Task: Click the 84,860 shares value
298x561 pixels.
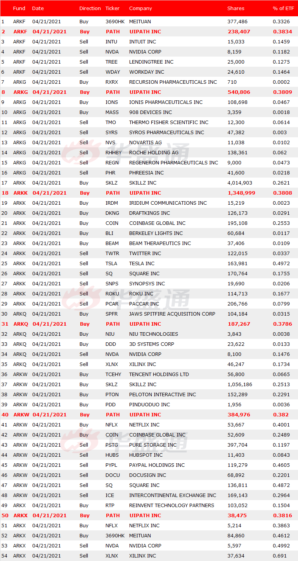Action: [236, 535]
